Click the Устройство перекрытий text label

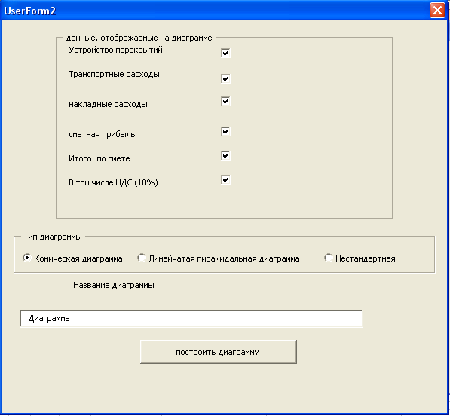pos(115,50)
